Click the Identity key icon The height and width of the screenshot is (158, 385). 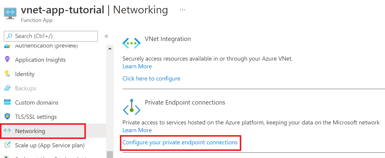pos(7,74)
